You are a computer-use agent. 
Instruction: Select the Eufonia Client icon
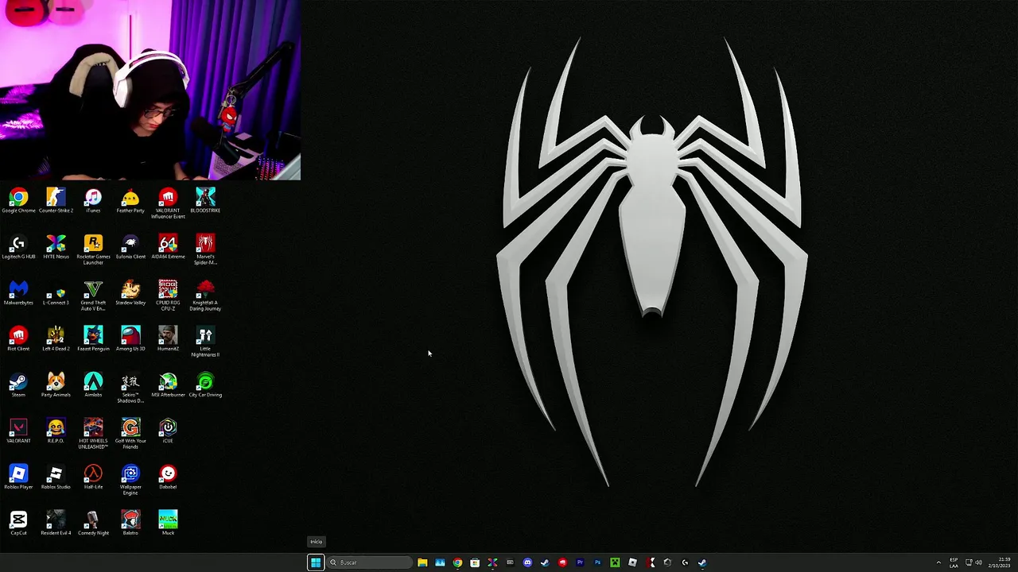(x=130, y=246)
